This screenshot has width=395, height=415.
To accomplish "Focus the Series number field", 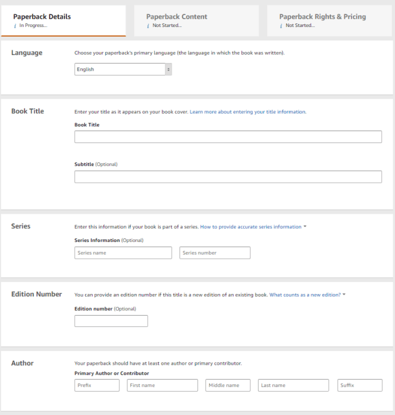I will 214,253.
